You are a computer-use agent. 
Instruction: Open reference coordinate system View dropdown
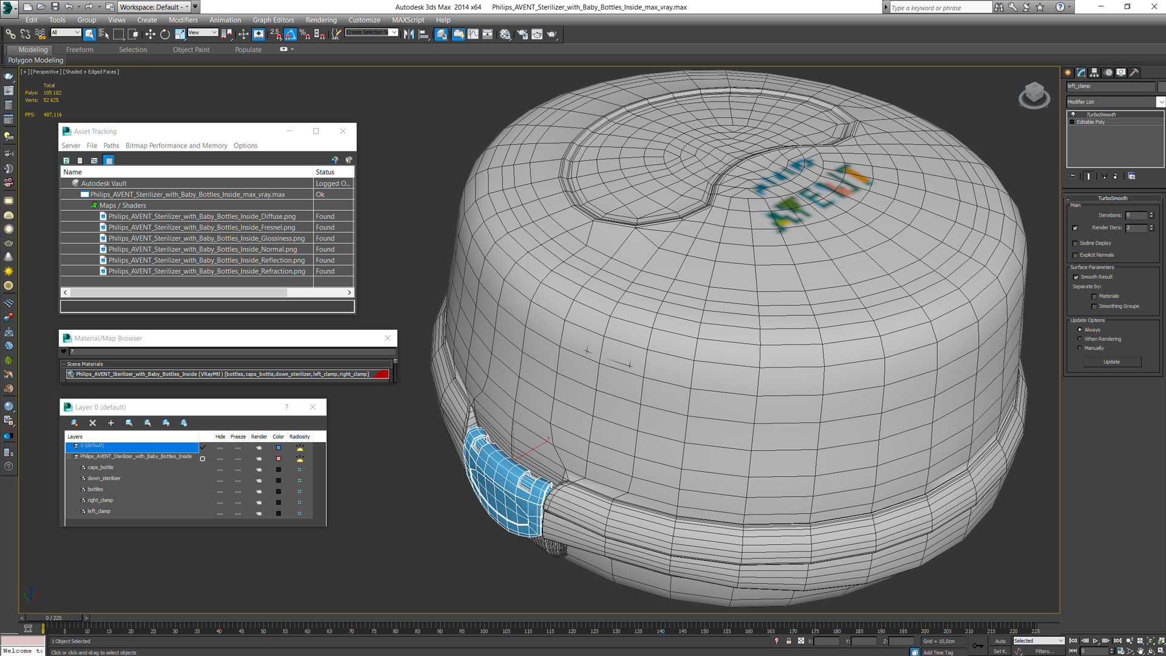pyautogui.click(x=203, y=33)
